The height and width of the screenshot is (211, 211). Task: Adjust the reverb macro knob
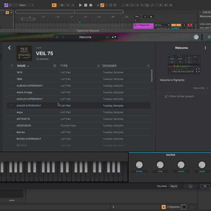(202, 165)
